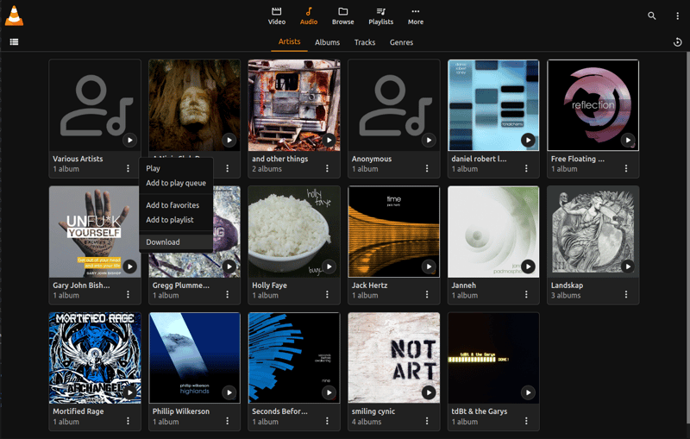
Task: Click the 'Landskap' artist name
Action: [x=567, y=285]
